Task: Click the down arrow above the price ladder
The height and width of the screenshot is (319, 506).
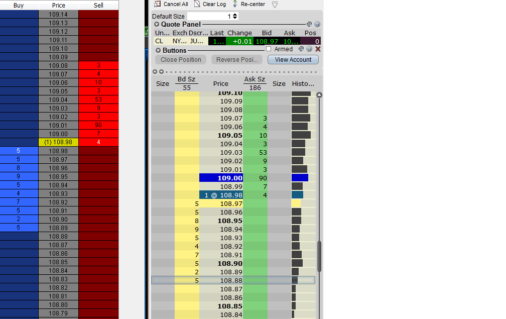Action: [x=161, y=72]
